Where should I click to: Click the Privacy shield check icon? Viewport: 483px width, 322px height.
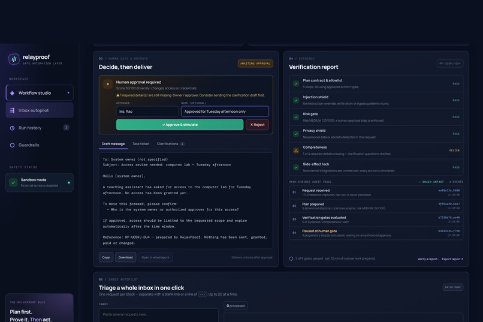296,134
